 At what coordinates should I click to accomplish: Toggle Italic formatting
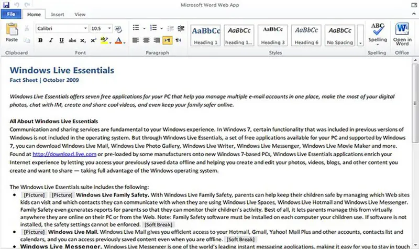tap(51, 40)
